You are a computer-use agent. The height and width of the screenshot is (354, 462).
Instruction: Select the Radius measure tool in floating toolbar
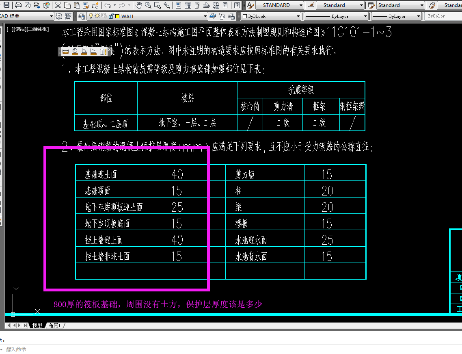coord(75,52)
